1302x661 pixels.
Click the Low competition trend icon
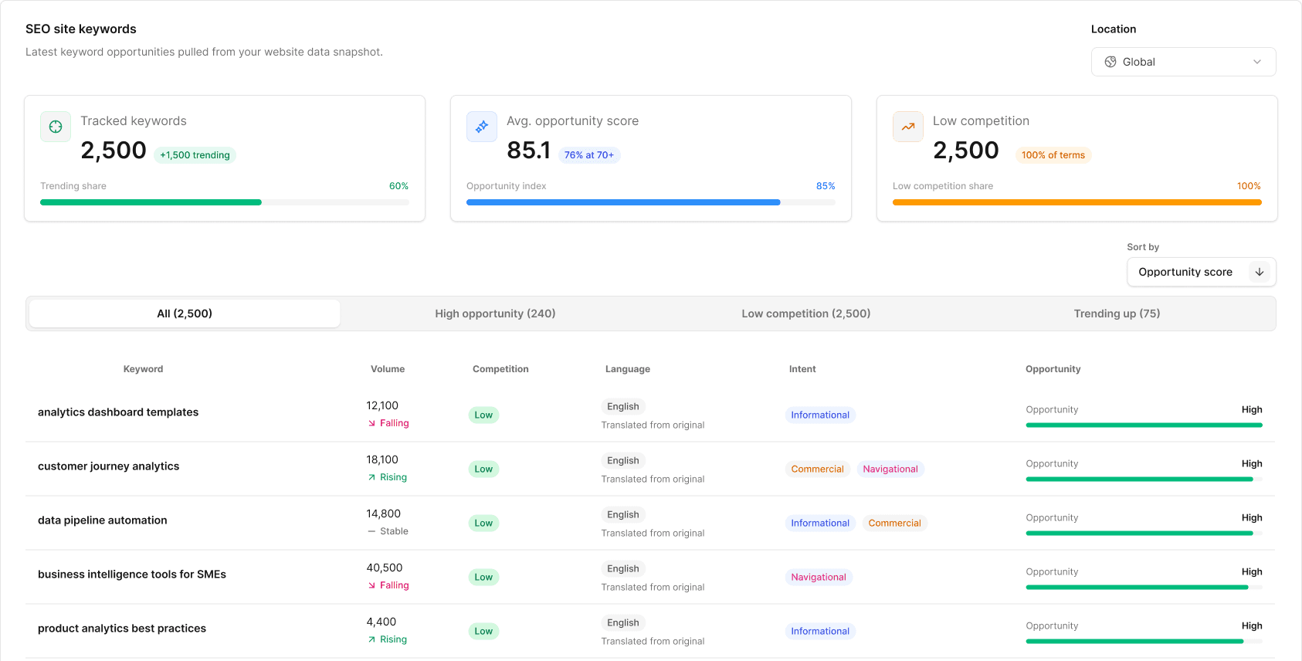(908, 127)
